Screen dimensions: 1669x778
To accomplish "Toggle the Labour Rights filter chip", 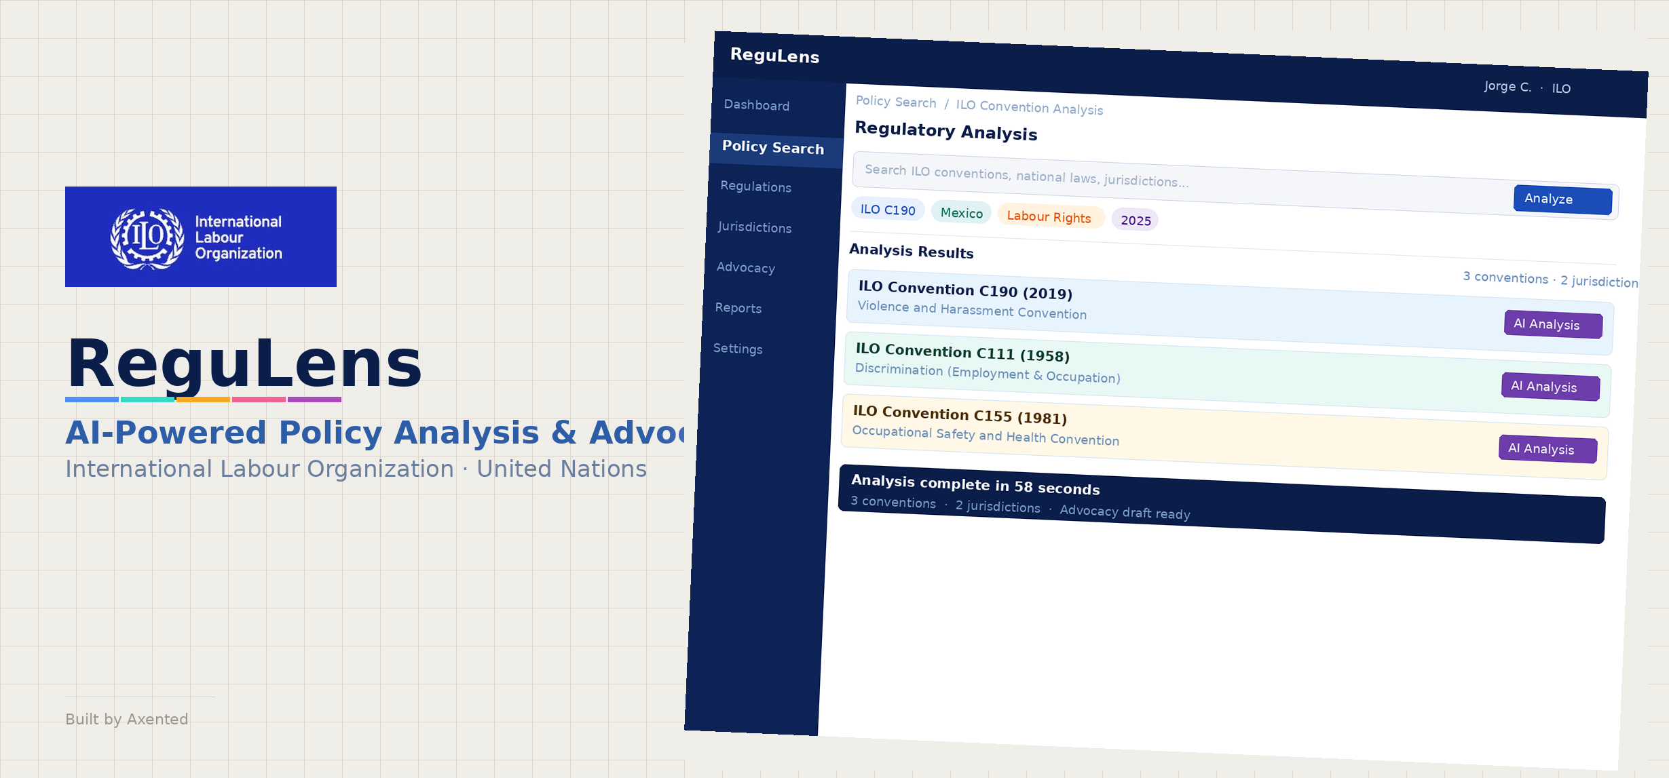I will coord(1049,217).
